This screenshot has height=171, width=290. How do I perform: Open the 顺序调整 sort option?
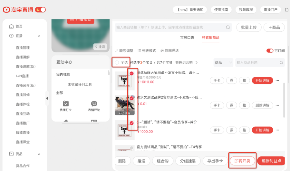(124, 51)
